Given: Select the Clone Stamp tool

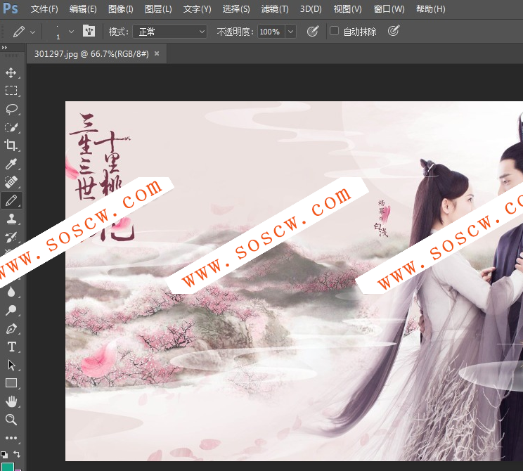Looking at the screenshot, I should click(11, 219).
